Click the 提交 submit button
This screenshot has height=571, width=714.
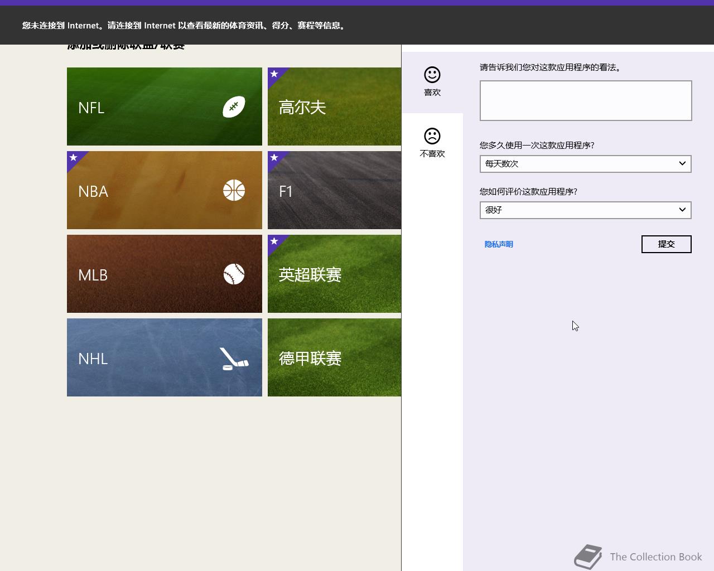[x=667, y=244]
